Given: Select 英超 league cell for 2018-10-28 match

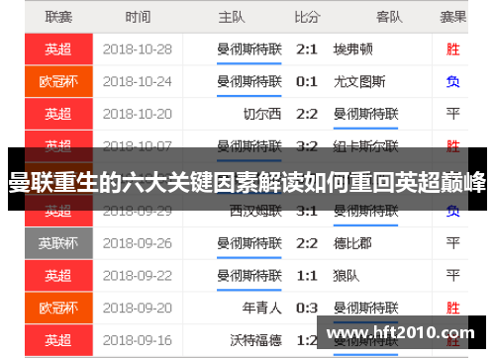Looking at the screenshot, I should pos(58,49).
